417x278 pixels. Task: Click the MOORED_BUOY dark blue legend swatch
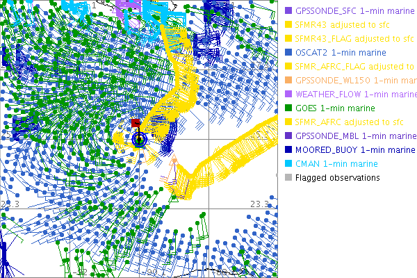[289, 150]
